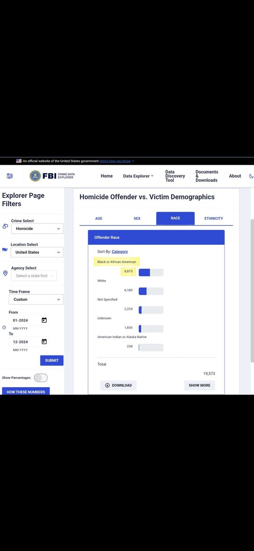Click the SHOW MORE button
The width and height of the screenshot is (254, 551).
[x=199, y=385]
